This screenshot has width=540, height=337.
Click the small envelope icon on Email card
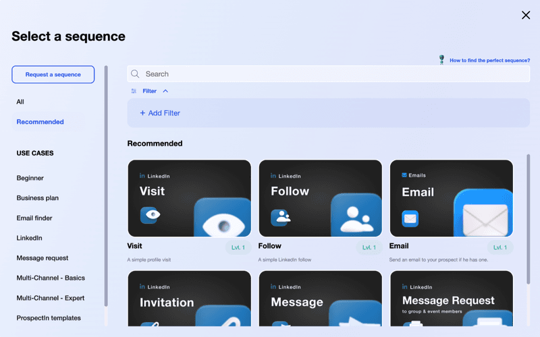tap(410, 218)
